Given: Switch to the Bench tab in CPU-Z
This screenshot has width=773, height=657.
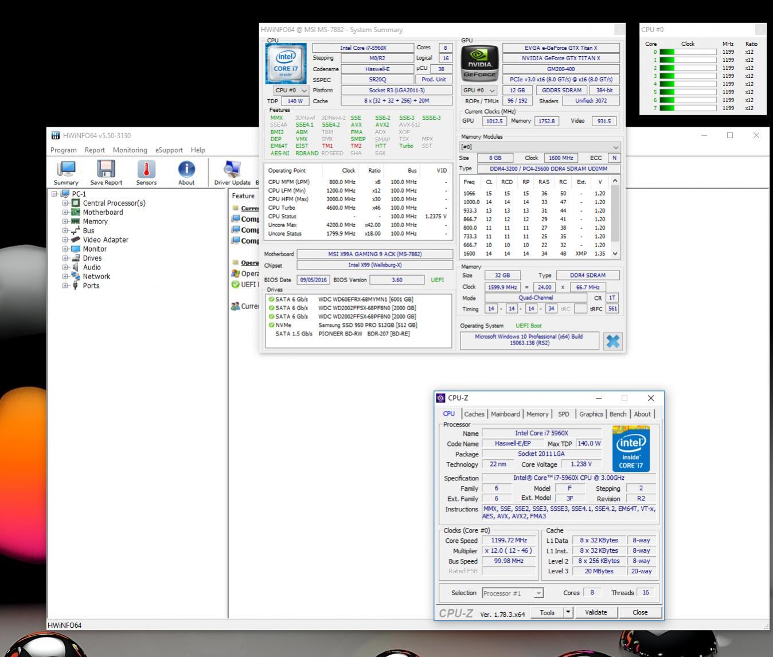Looking at the screenshot, I should point(618,414).
